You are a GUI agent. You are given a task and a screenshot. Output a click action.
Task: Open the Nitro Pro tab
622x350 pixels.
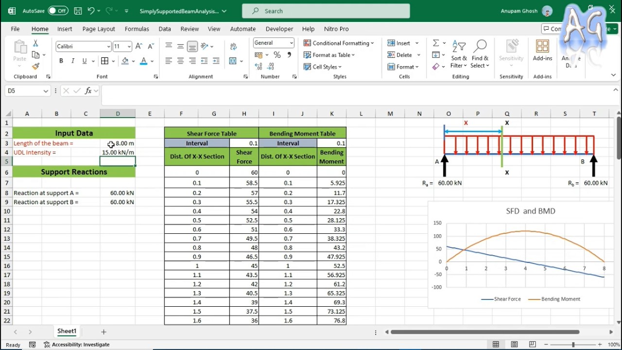point(336,29)
